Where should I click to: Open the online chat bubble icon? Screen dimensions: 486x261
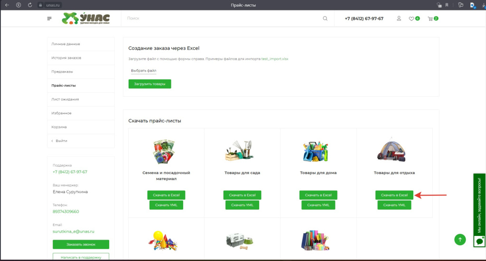[479, 241]
